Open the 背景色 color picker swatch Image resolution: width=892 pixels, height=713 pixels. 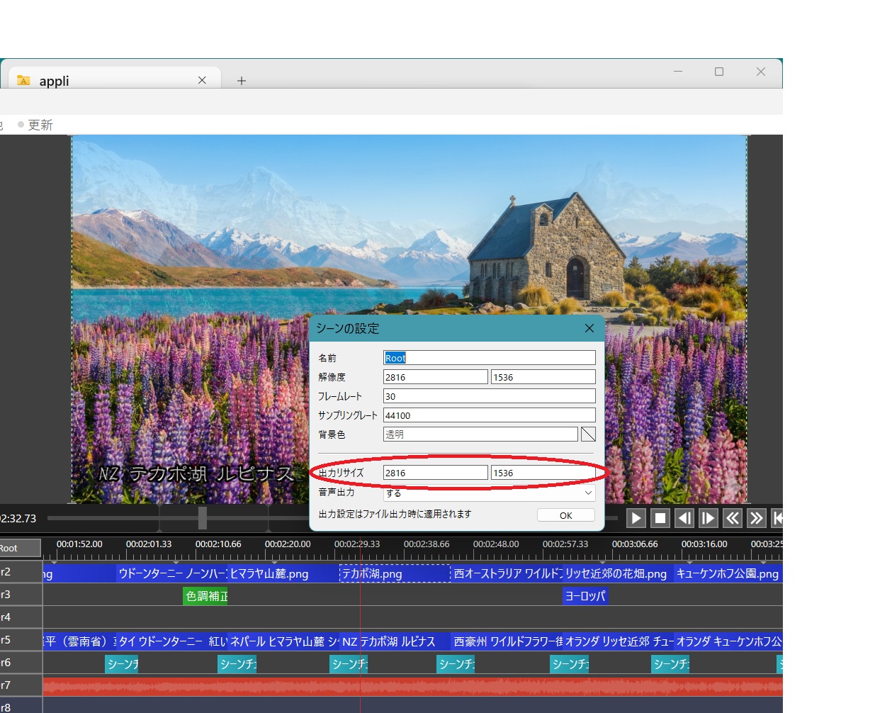(588, 434)
